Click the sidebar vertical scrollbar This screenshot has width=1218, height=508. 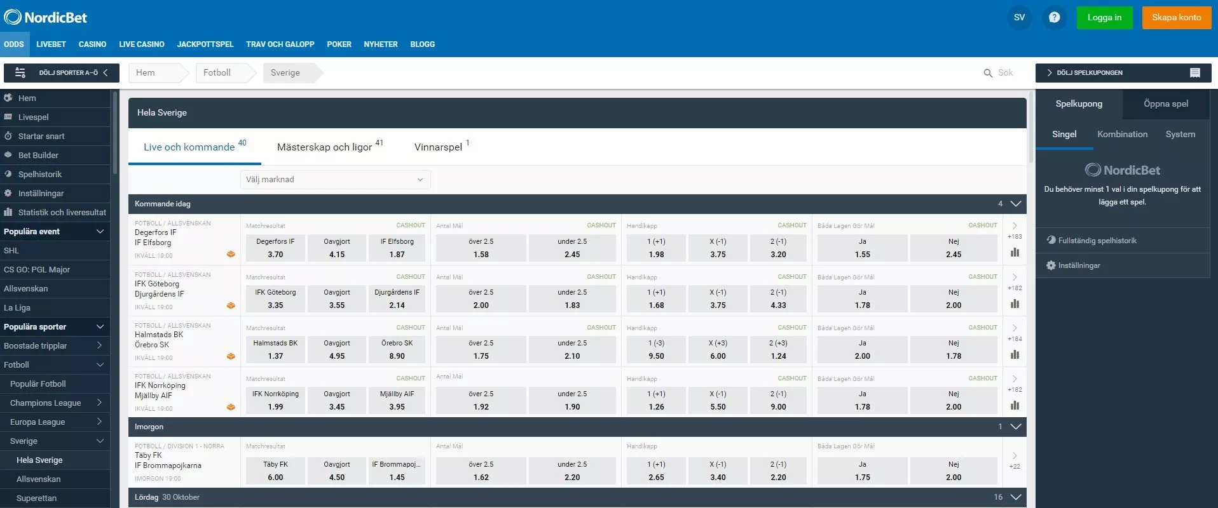[115, 133]
